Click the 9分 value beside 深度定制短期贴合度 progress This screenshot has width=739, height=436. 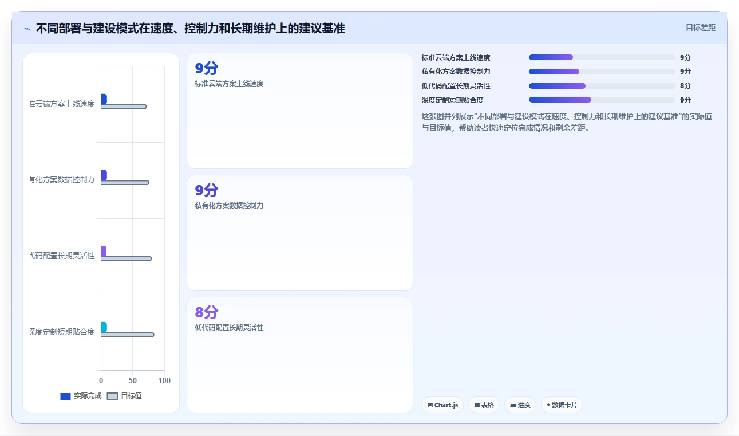(685, 100)
